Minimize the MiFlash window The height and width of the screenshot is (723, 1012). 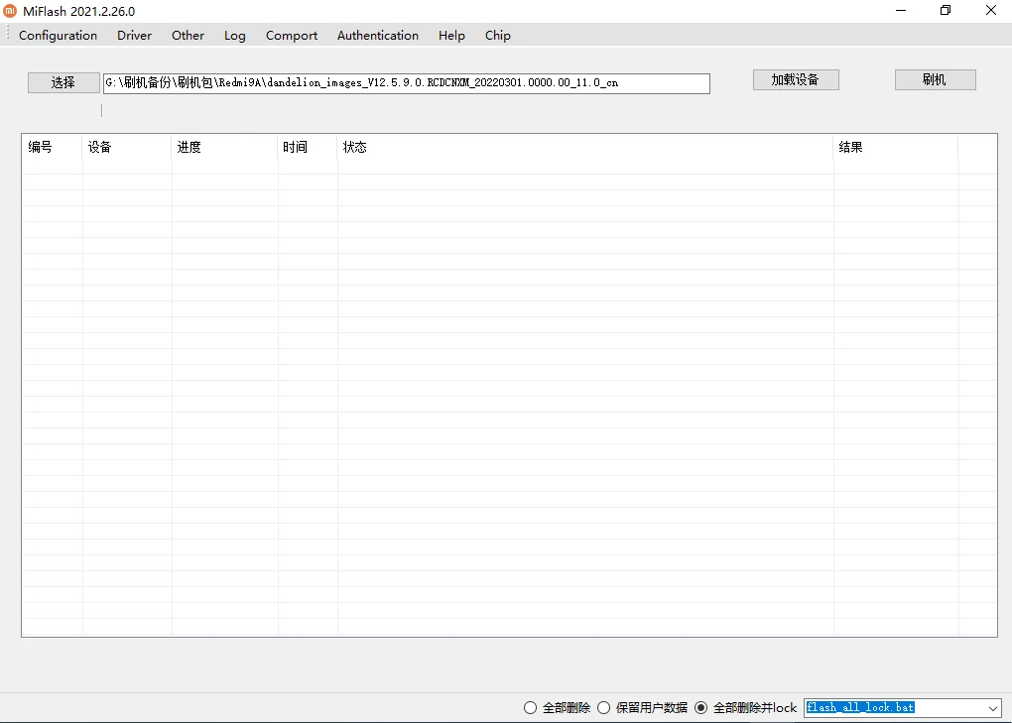point(901,10)
